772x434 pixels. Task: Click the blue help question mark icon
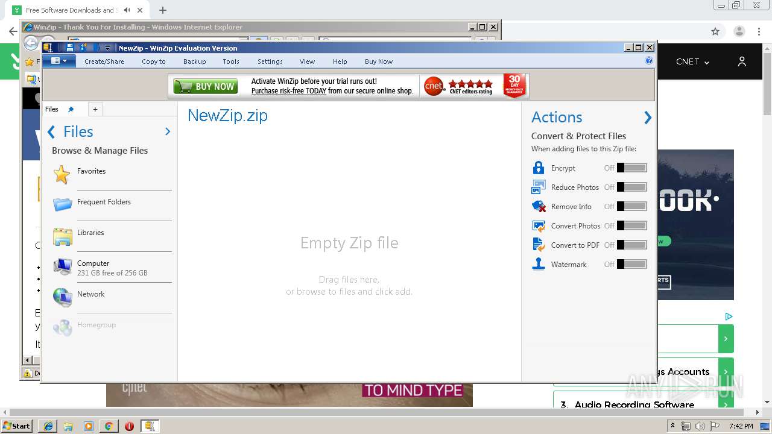(649, 60)
